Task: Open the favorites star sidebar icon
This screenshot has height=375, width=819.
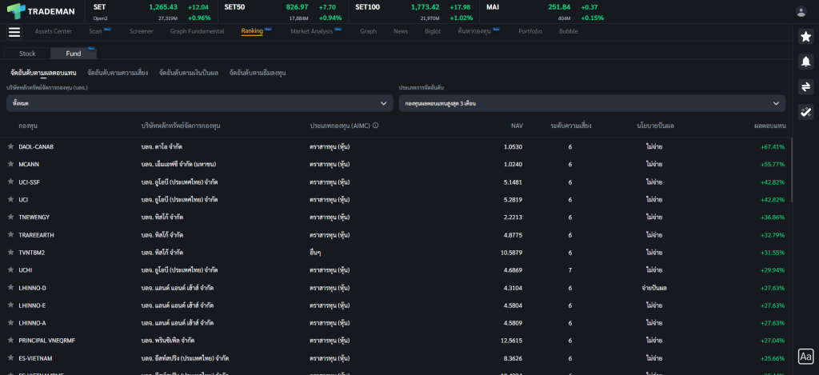Action: 806,37
